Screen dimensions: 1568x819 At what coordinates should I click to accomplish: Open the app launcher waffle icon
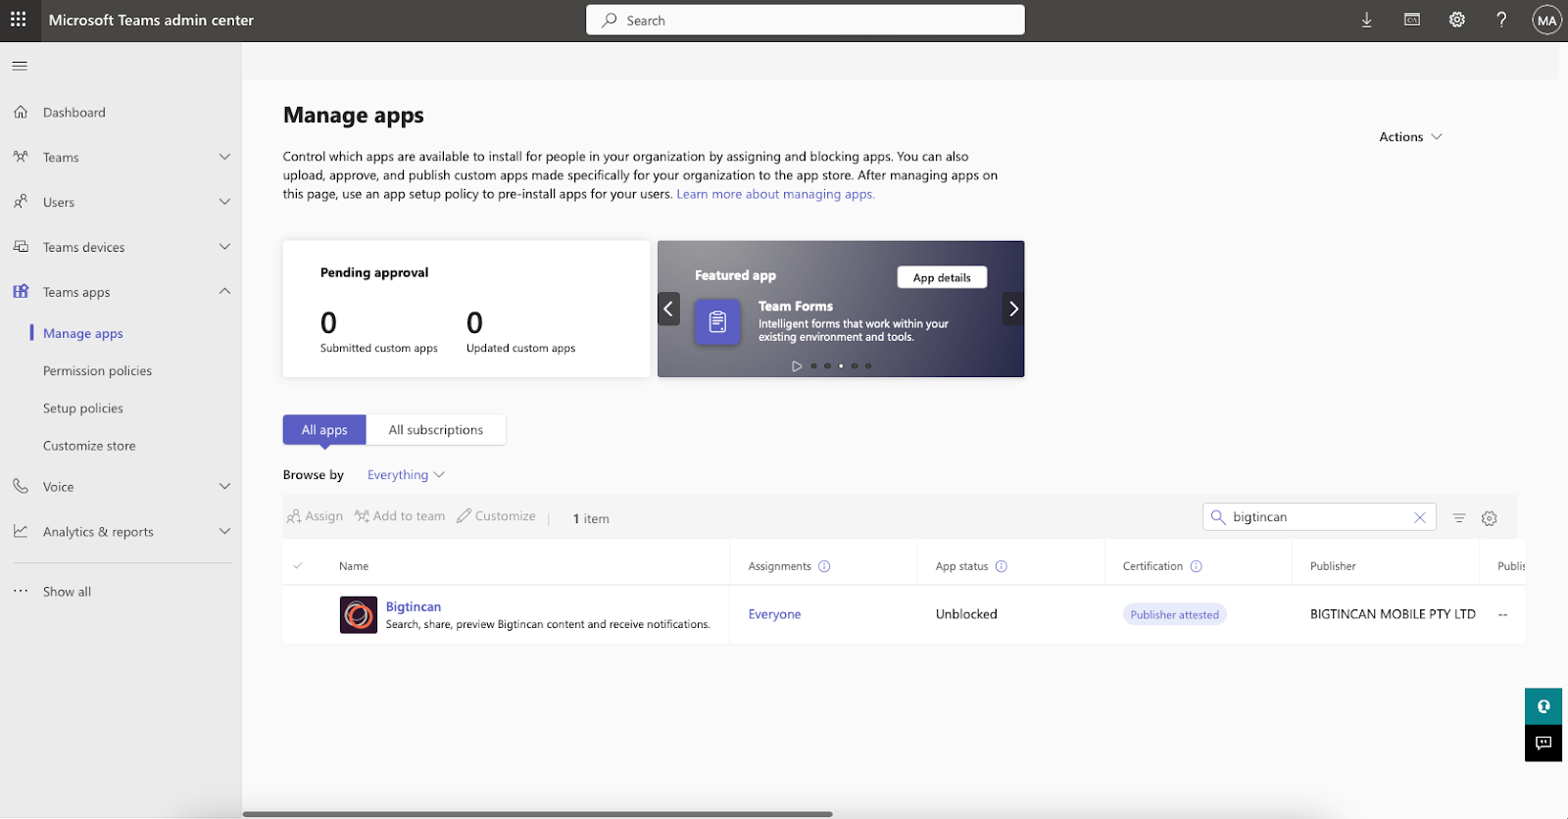[x=19, y=20]
